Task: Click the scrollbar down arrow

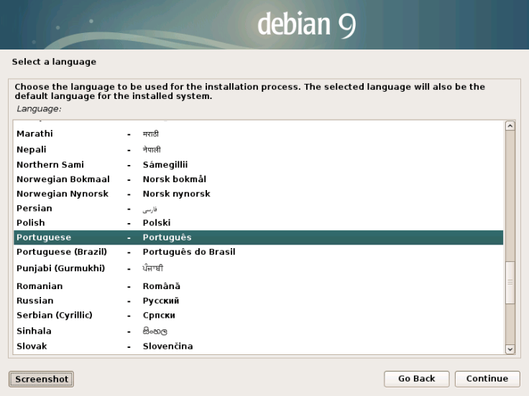Action: (510, 349)
